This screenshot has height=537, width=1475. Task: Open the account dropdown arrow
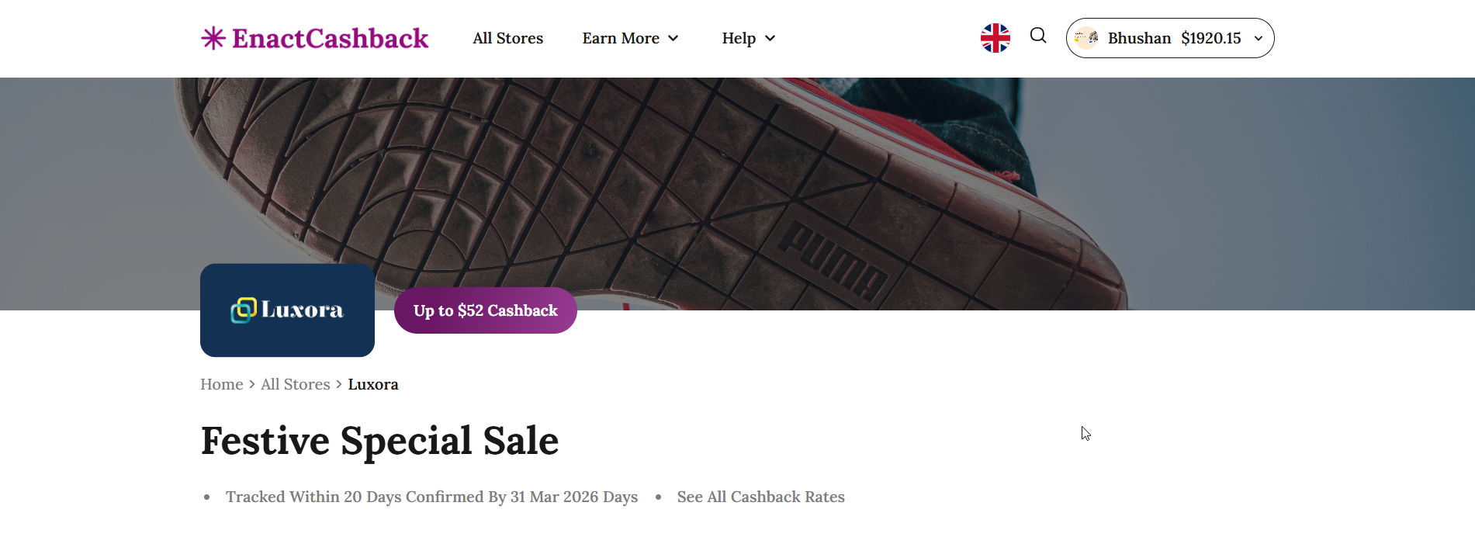(1258, 39)
